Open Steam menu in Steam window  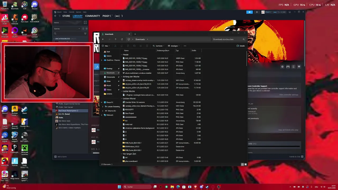59,12
